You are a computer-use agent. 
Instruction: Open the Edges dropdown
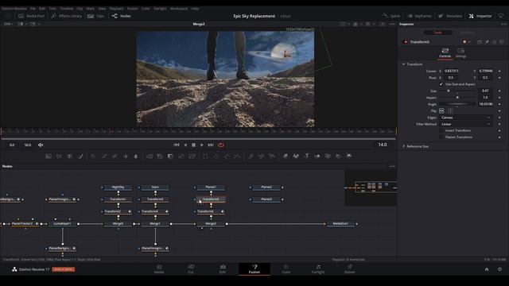(x=465, y=118)
